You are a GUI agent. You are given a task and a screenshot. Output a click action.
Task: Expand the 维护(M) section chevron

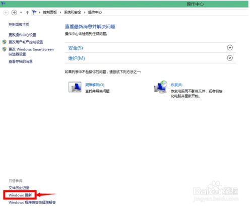pos(230,58)
